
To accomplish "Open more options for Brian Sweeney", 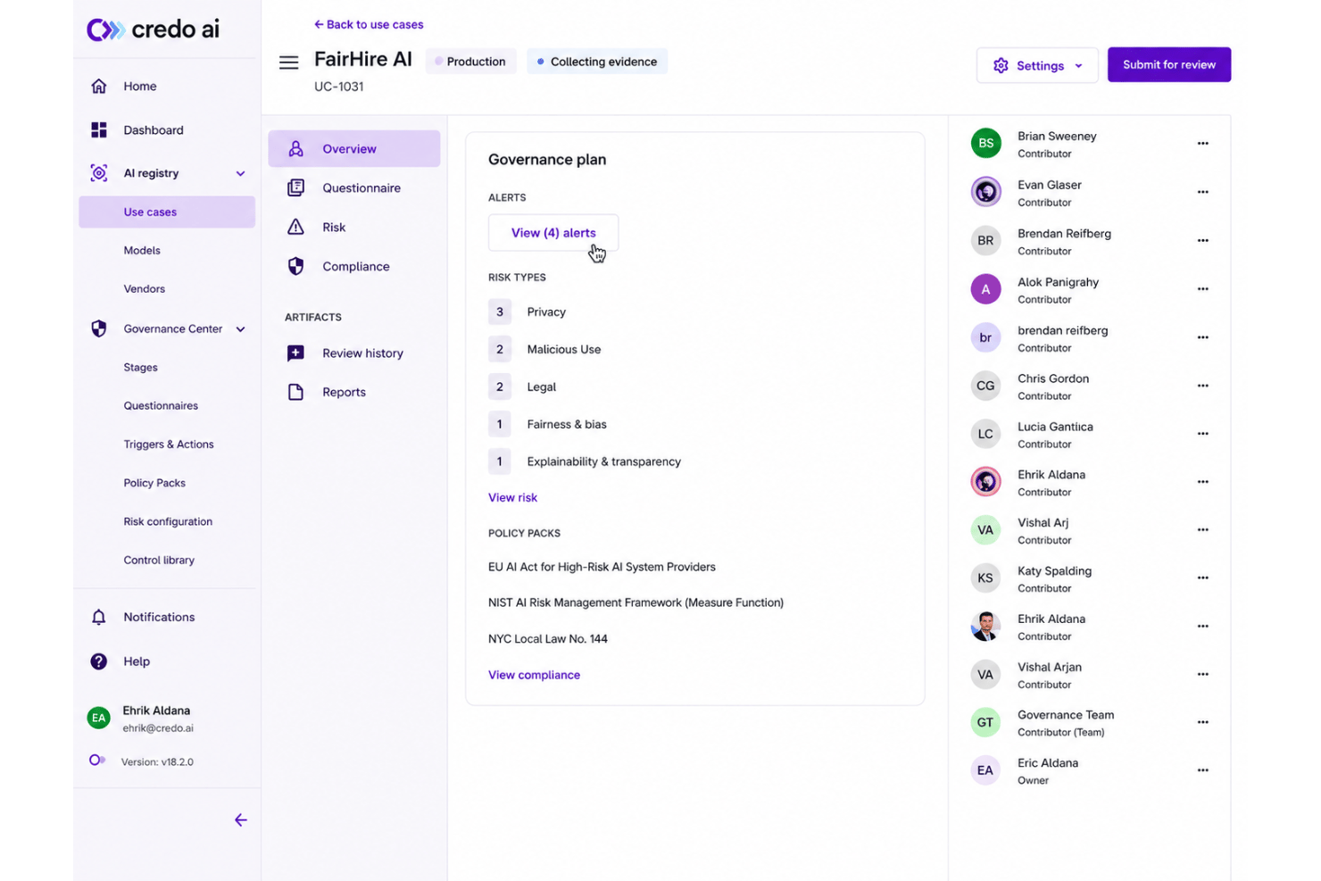I will pyautogui.click(x=1202, y=143).
